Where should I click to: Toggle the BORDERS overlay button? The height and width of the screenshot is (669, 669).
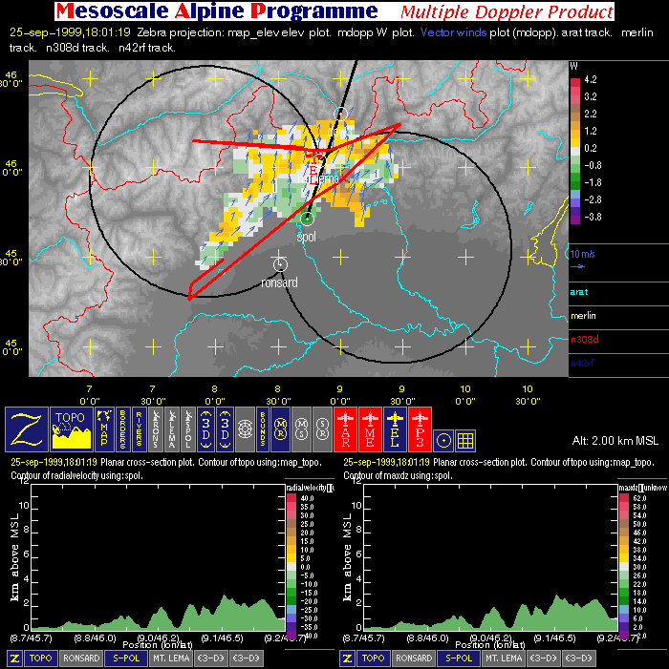(x=123, y=429)
